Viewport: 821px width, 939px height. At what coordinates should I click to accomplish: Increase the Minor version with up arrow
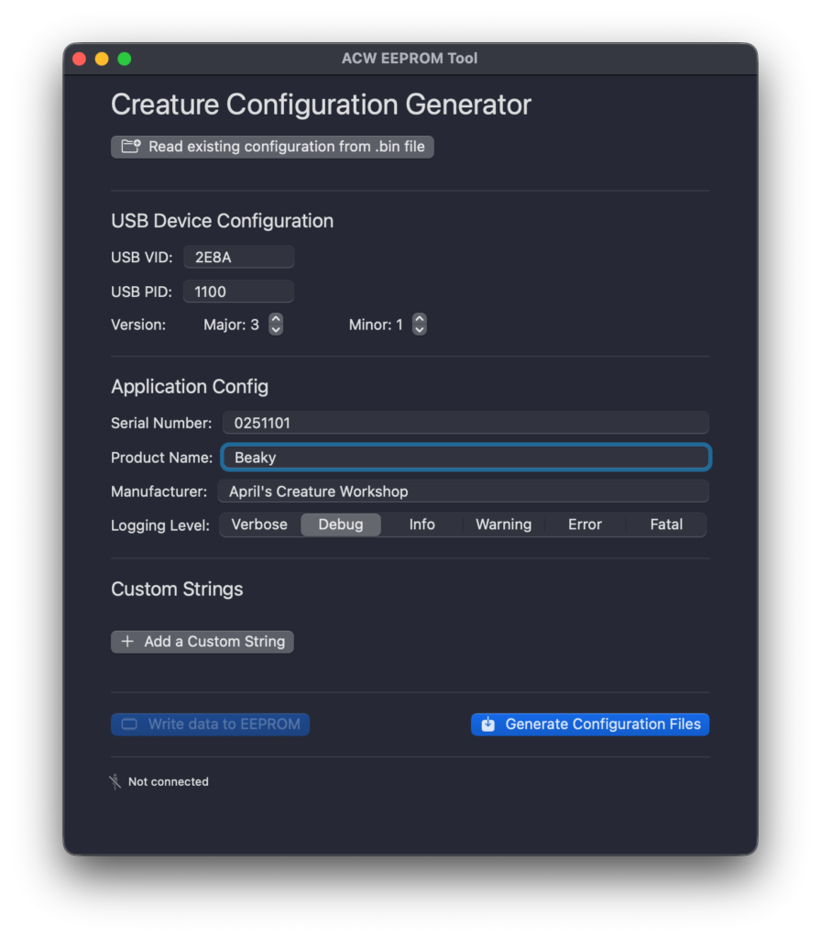pos(419,320)
